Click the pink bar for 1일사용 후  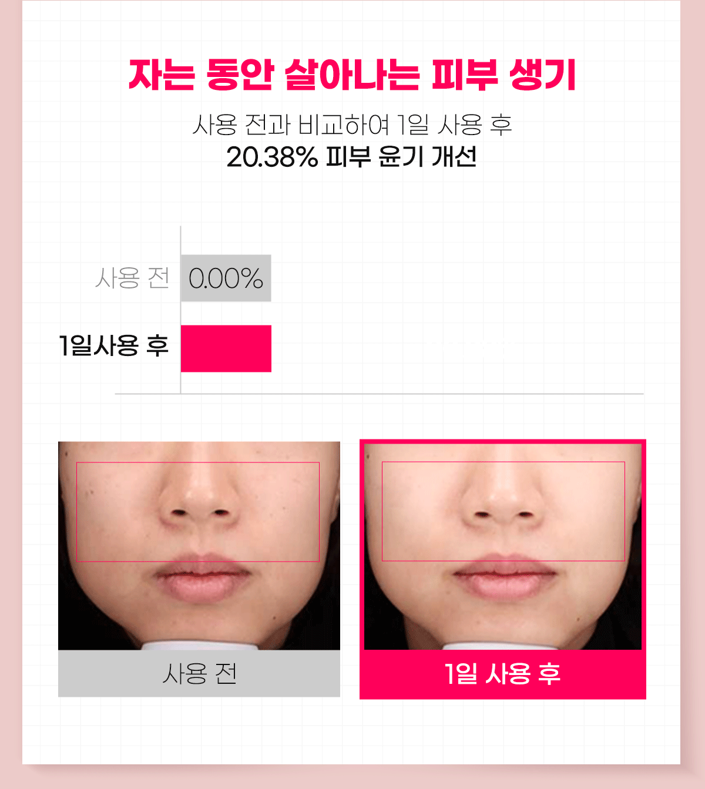tap(226, 348)
